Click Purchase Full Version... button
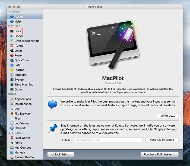This screenshot has height=166, width=190. click(x=160, y=154)
